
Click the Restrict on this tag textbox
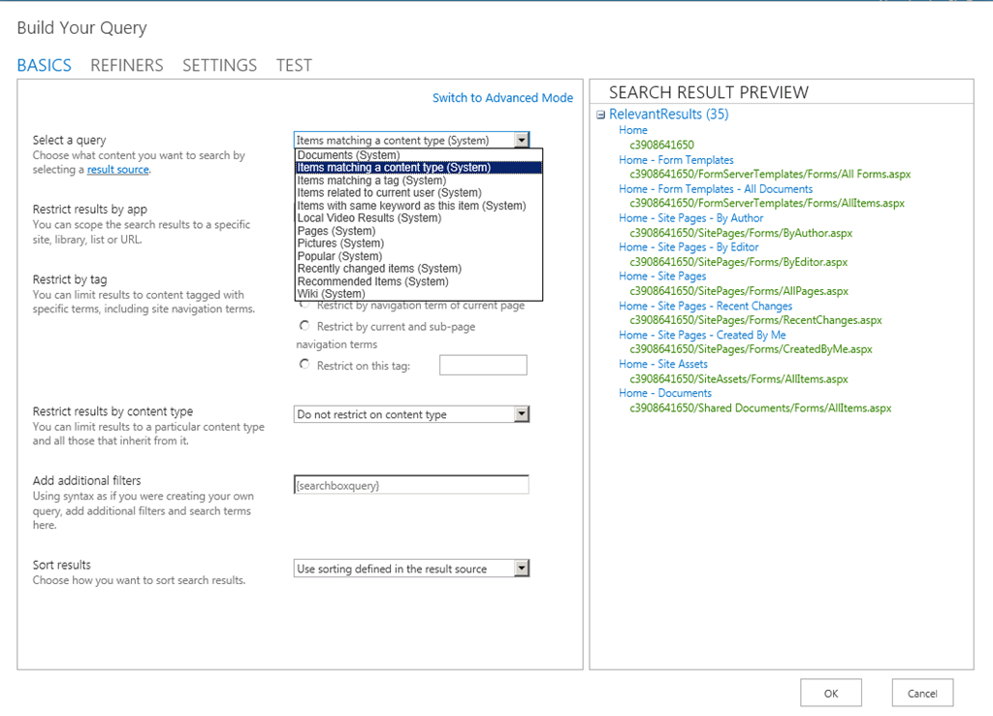click(x=483, y=365)
